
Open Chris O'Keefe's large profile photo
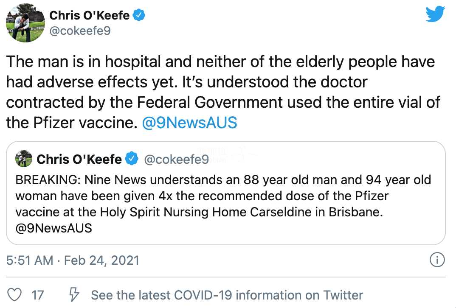pyautogui.click(x=25, y=23)
